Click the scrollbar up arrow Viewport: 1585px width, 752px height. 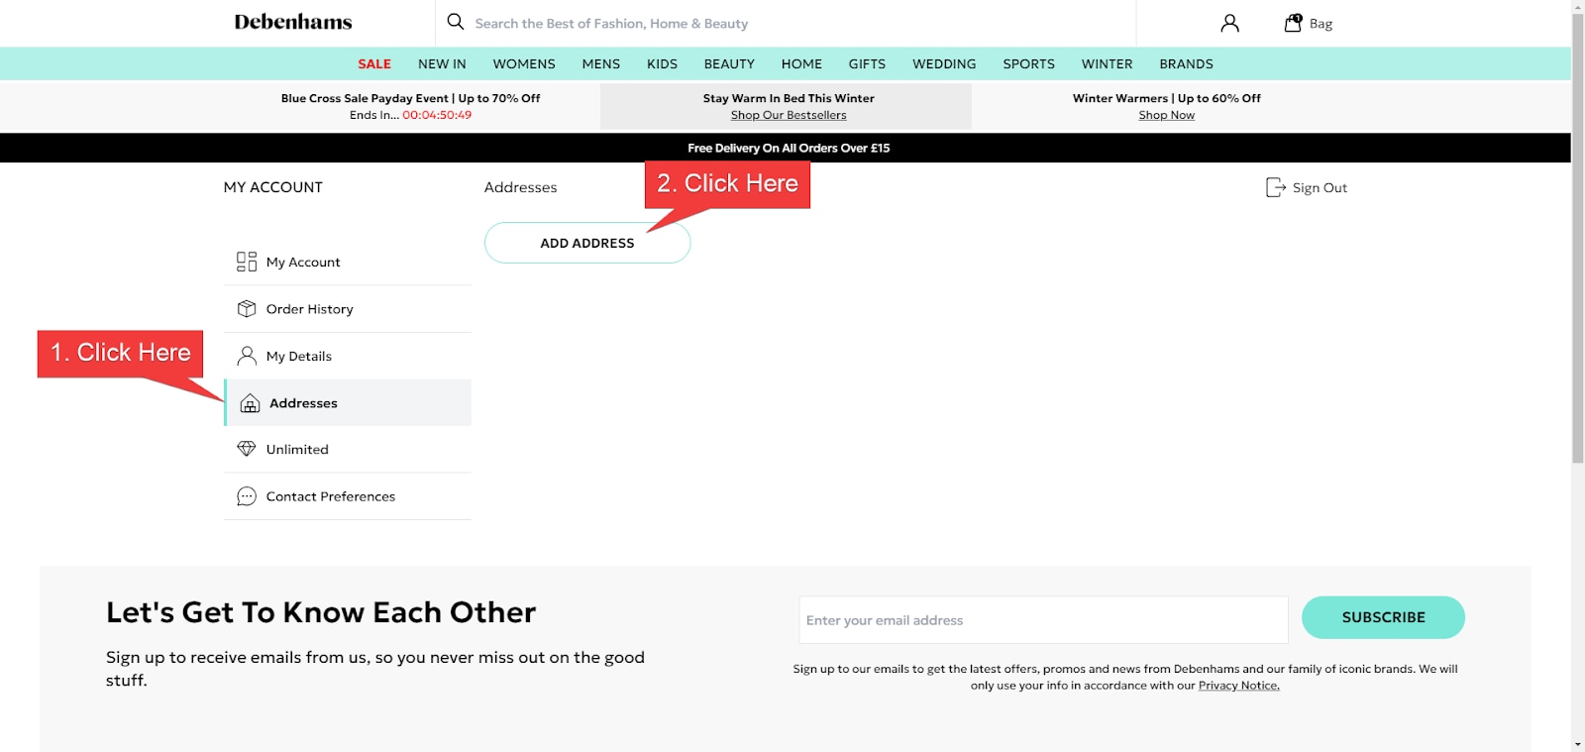point(1577,6)
